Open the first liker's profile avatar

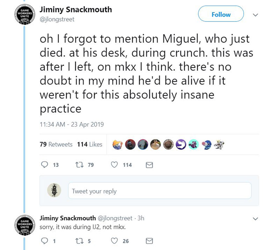click(118, 144)
